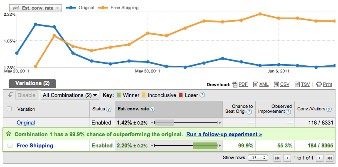338x167 pixels.
Task: Check the Free Shipping row checkbox
Action: pos(10,146)
